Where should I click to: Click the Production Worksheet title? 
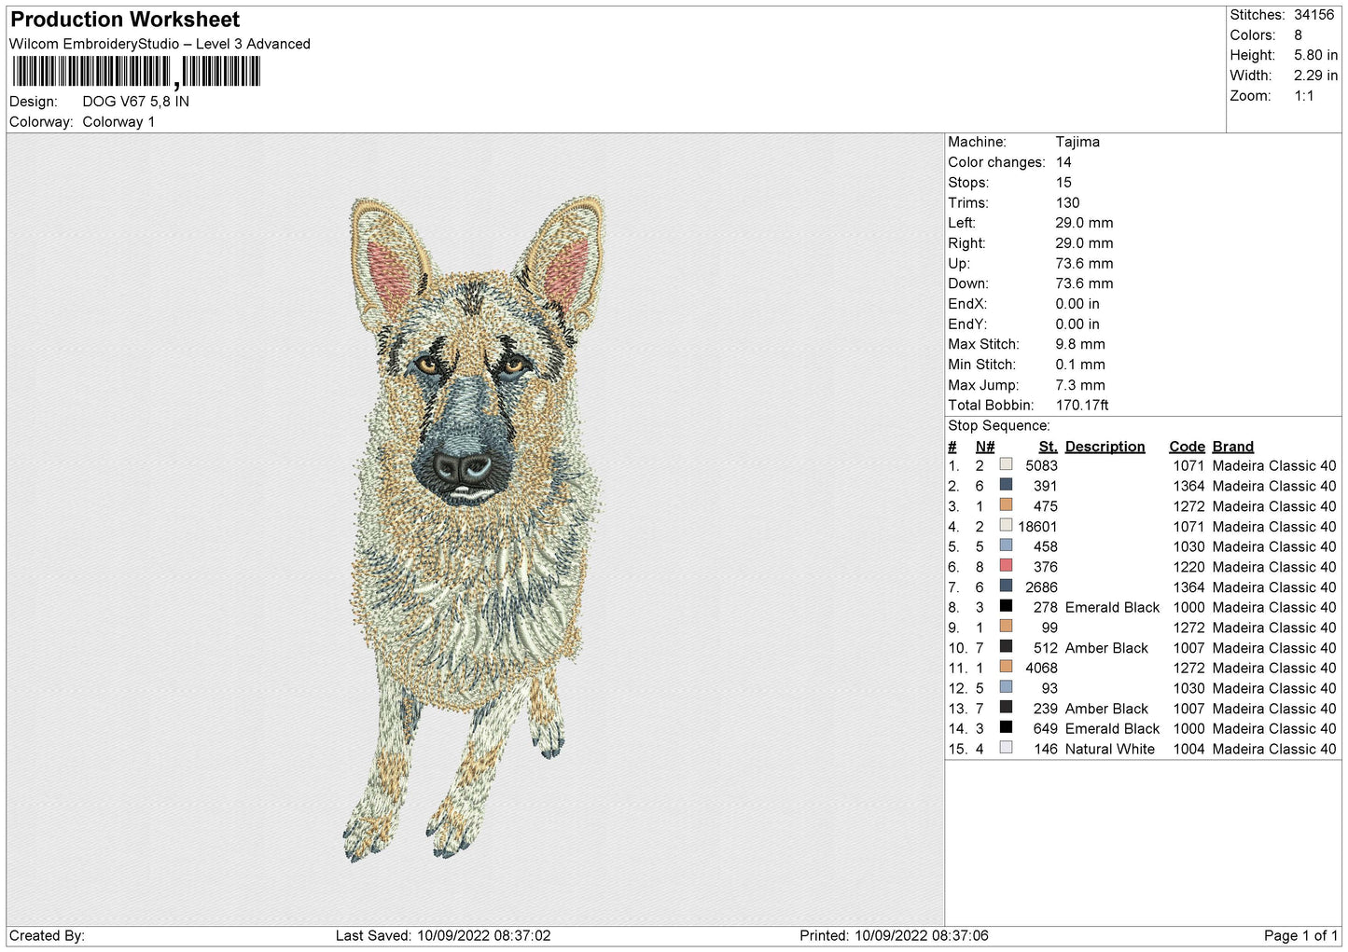125,20
